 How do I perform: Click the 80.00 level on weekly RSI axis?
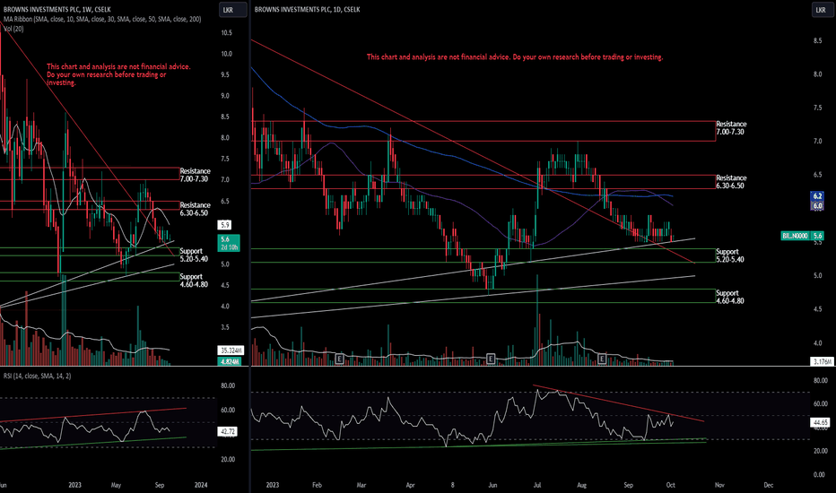click(x=228, y=385)
